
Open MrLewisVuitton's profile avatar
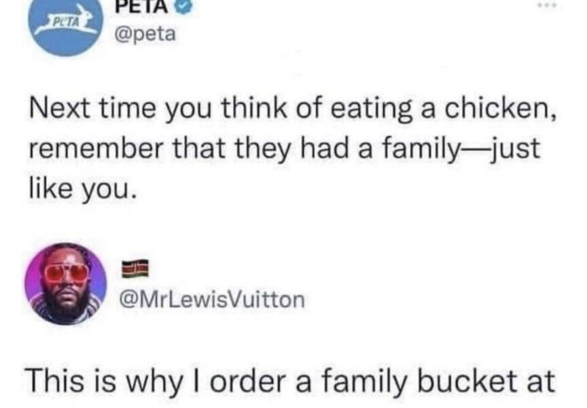click(x=66, y=283)
